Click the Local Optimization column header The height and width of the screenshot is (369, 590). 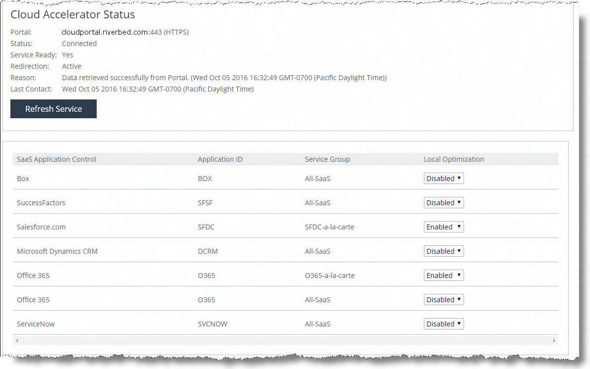click(454, 159)
